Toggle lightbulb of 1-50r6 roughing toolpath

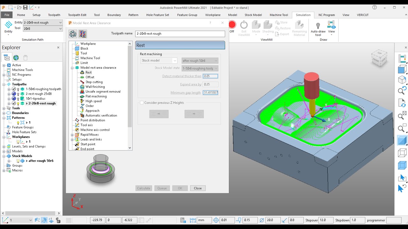tap(18, 89)
